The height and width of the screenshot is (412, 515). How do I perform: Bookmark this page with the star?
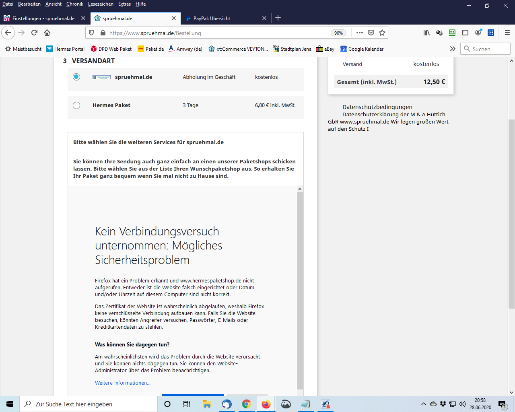(382, 33)
